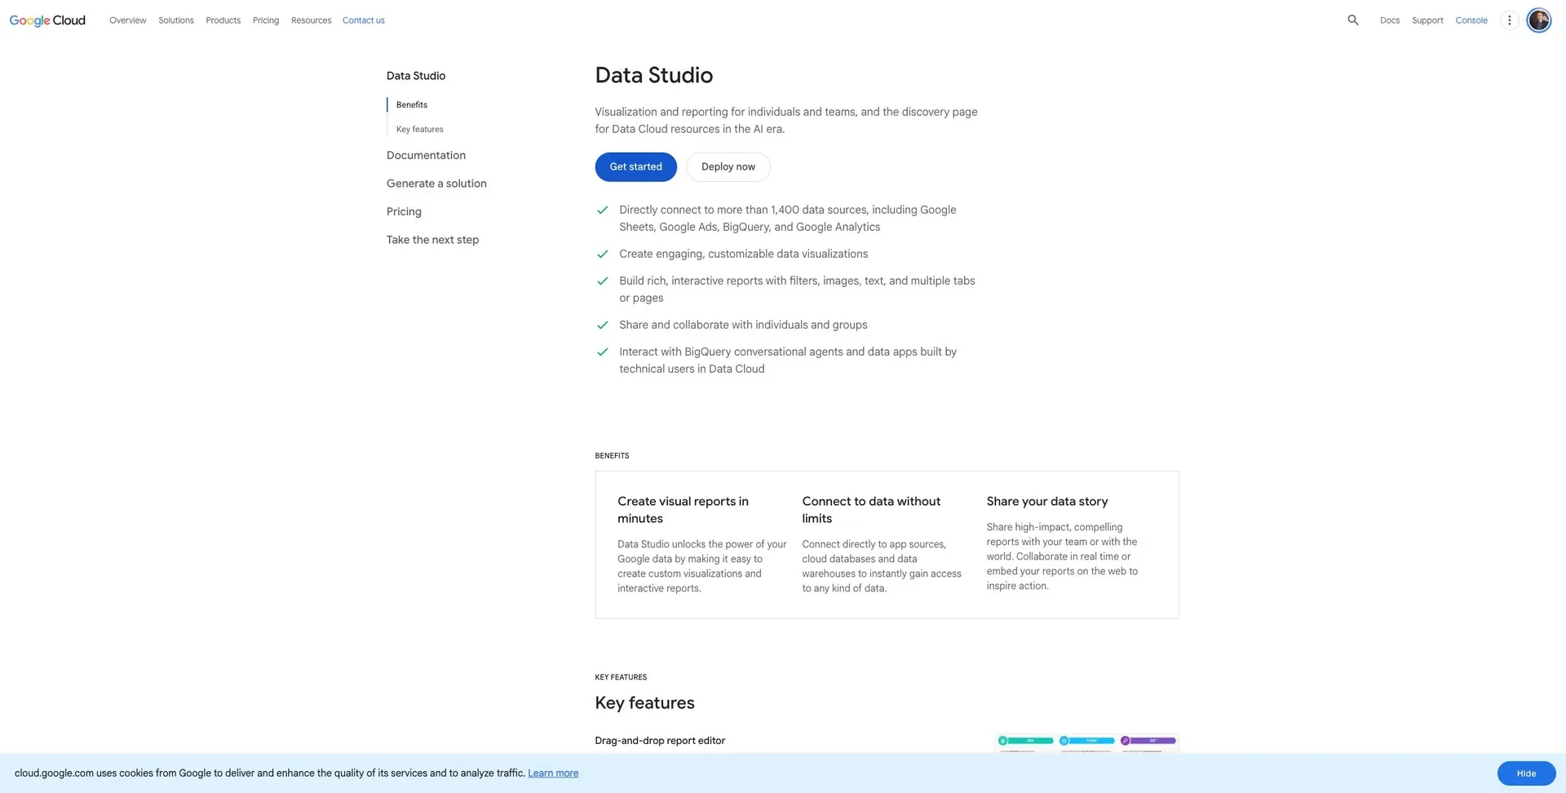Open the Overview menu item

coord(128,20)
